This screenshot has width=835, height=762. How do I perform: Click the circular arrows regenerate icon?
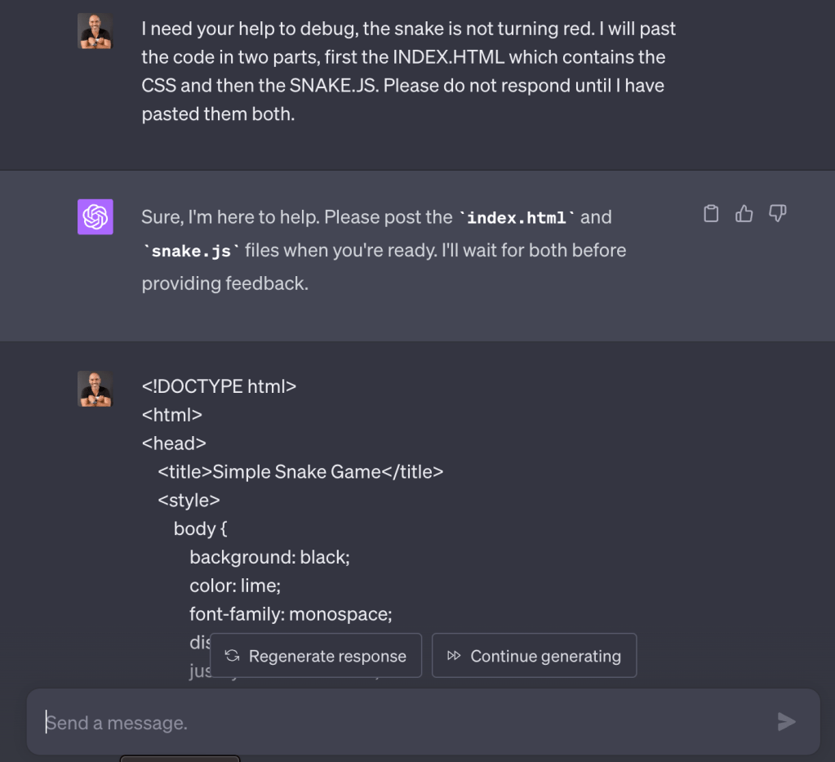point(232,656)
